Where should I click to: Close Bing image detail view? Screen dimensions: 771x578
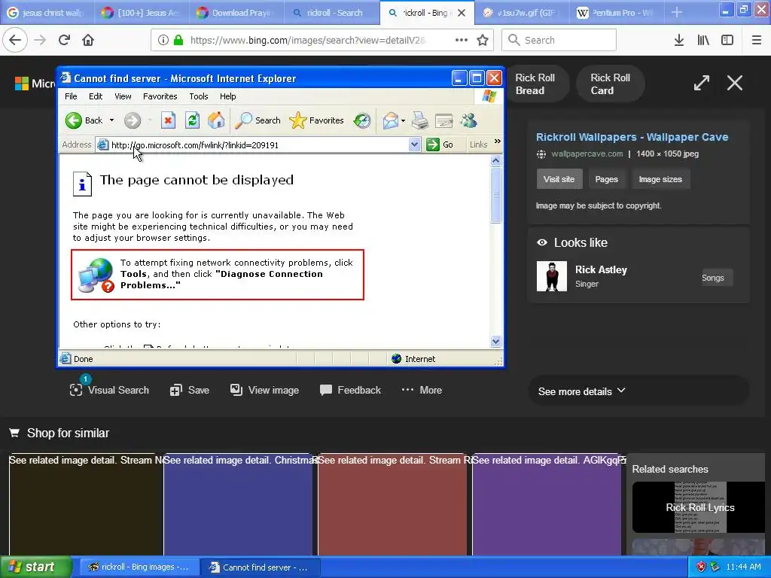[x=735, y=83]
